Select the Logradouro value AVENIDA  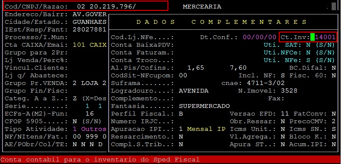pos(194,90)
